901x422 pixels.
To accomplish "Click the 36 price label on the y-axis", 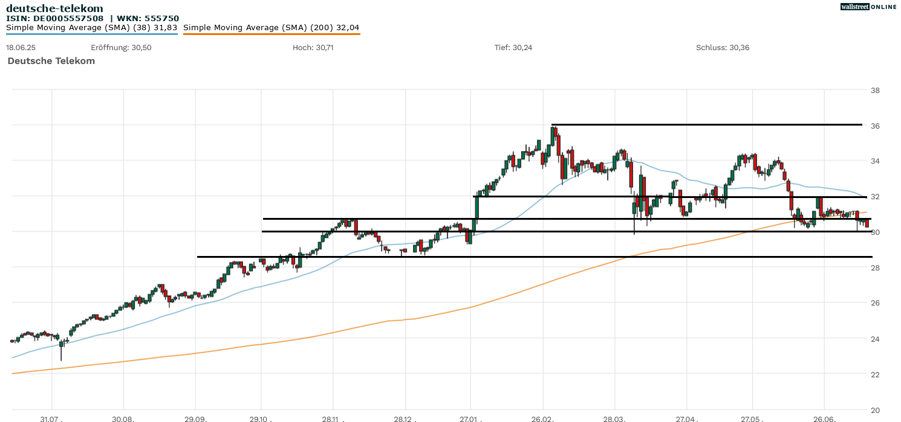I will (x=874, y=126).
